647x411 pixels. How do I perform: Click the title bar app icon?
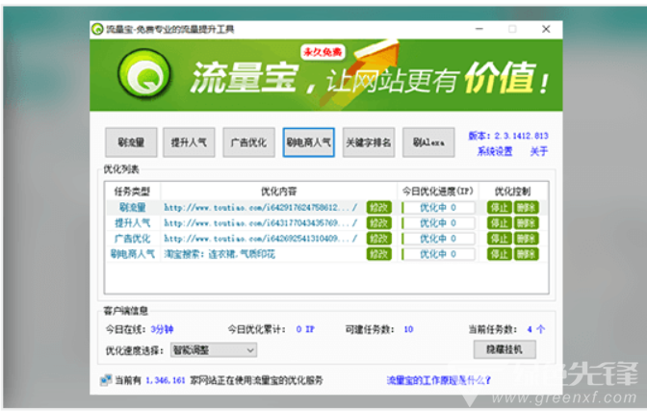97,29
